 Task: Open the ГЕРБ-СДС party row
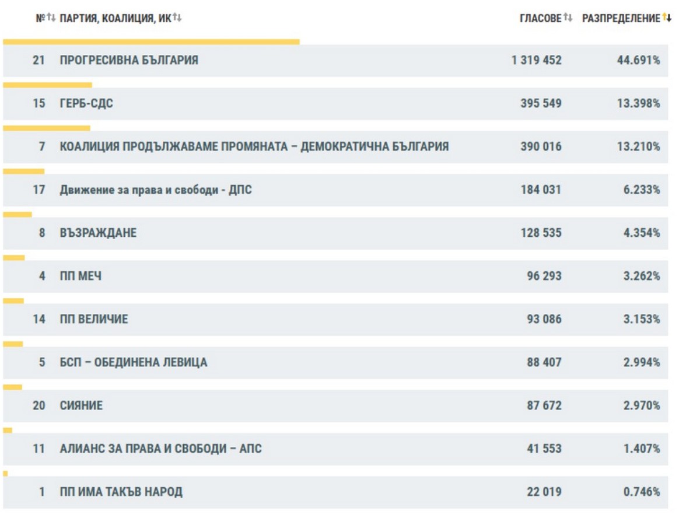point(86,103)
